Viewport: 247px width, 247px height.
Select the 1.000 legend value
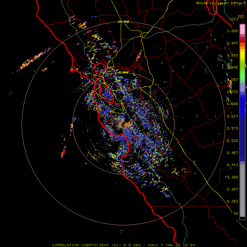232,31
